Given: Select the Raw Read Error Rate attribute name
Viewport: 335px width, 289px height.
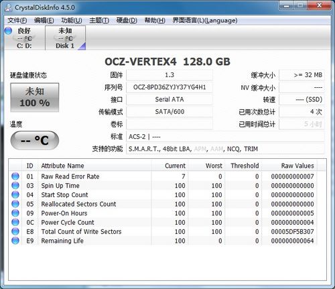Looking at the screenshot, I should pyautogui.click(x=70, y=176).
